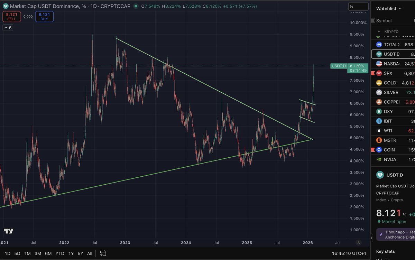The image size is (415, 260).
Task: Select the 5Y time range
Action: (80, 253)
